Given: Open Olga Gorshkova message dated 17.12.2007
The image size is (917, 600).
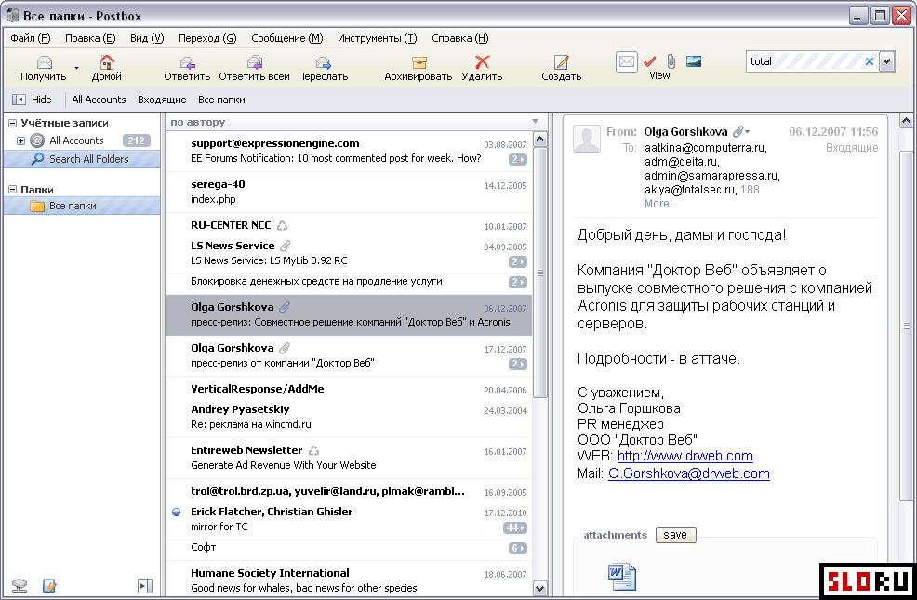Looking at the screenshot, I should tap(349, 355).
